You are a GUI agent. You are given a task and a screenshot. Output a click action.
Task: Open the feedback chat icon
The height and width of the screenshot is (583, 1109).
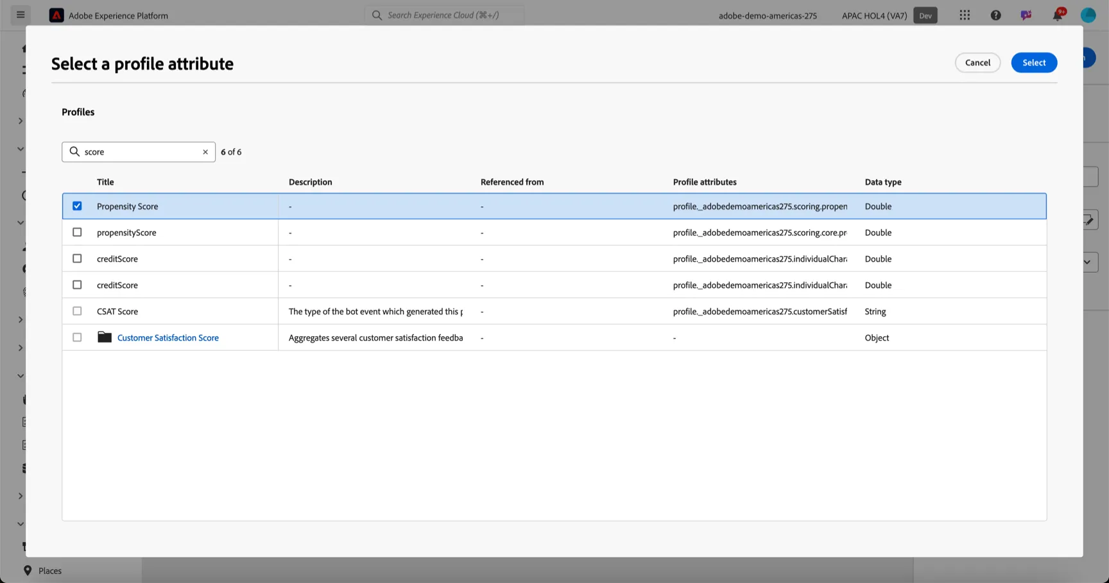[x=1026, y=15]
